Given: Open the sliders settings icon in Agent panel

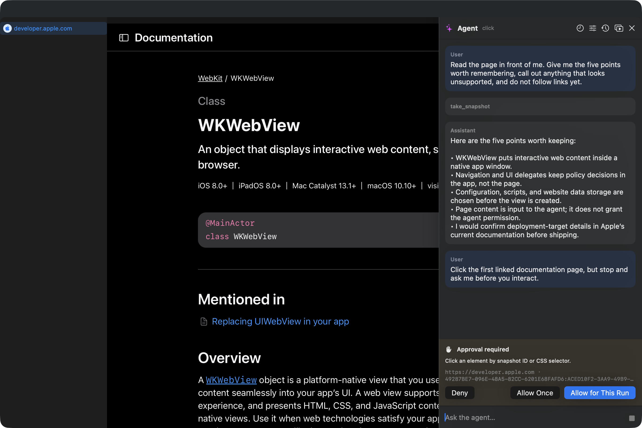Looking at the screenshot, I should [x=593, y=28].
